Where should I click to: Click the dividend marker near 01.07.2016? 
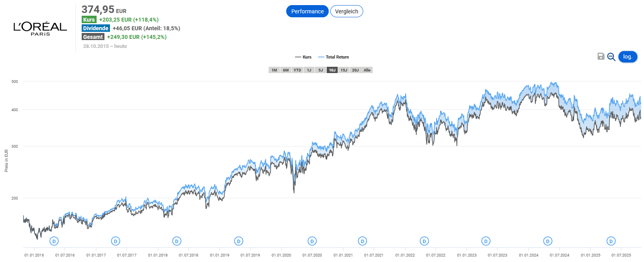54,241
